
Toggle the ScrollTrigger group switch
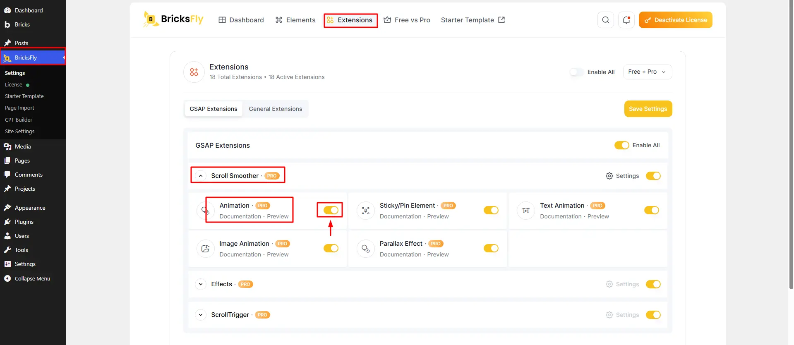[653, 315]
